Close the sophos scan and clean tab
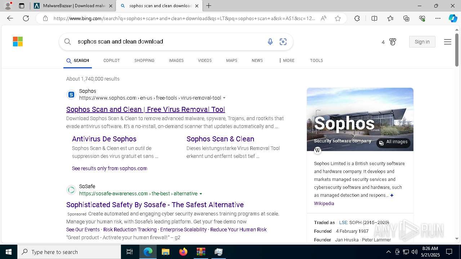The width and height of the screenshot is (461, 259). tap(197, 6)
